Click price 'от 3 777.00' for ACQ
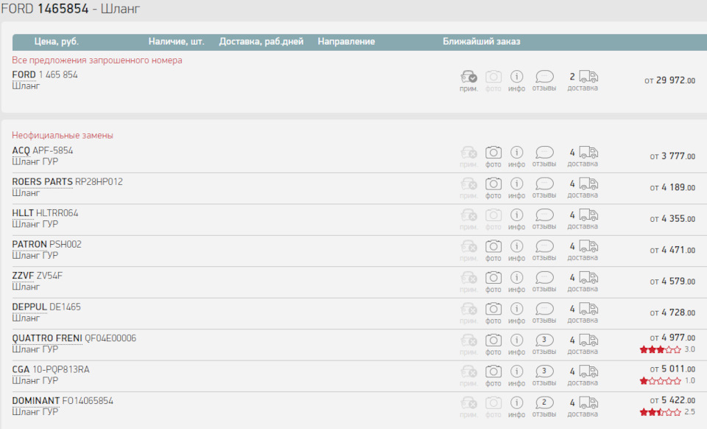 [x=672, y=156]
